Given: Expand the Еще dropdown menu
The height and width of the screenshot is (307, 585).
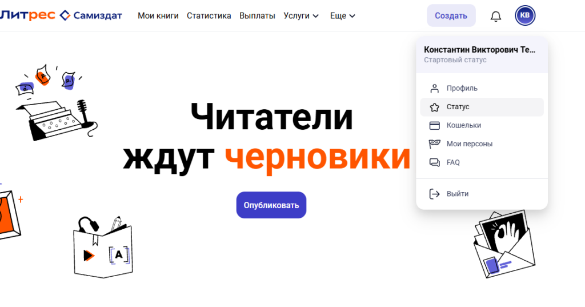Looking at the screenshot, I should pos(342,16).
